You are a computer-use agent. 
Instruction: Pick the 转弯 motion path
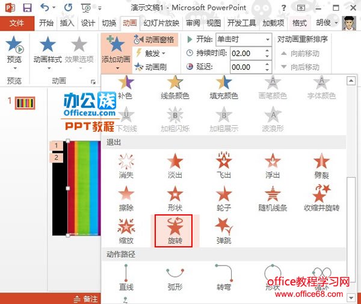[224, 278]
